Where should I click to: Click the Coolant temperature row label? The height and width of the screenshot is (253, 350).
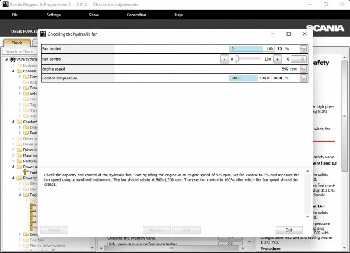(x=60, y=78)
